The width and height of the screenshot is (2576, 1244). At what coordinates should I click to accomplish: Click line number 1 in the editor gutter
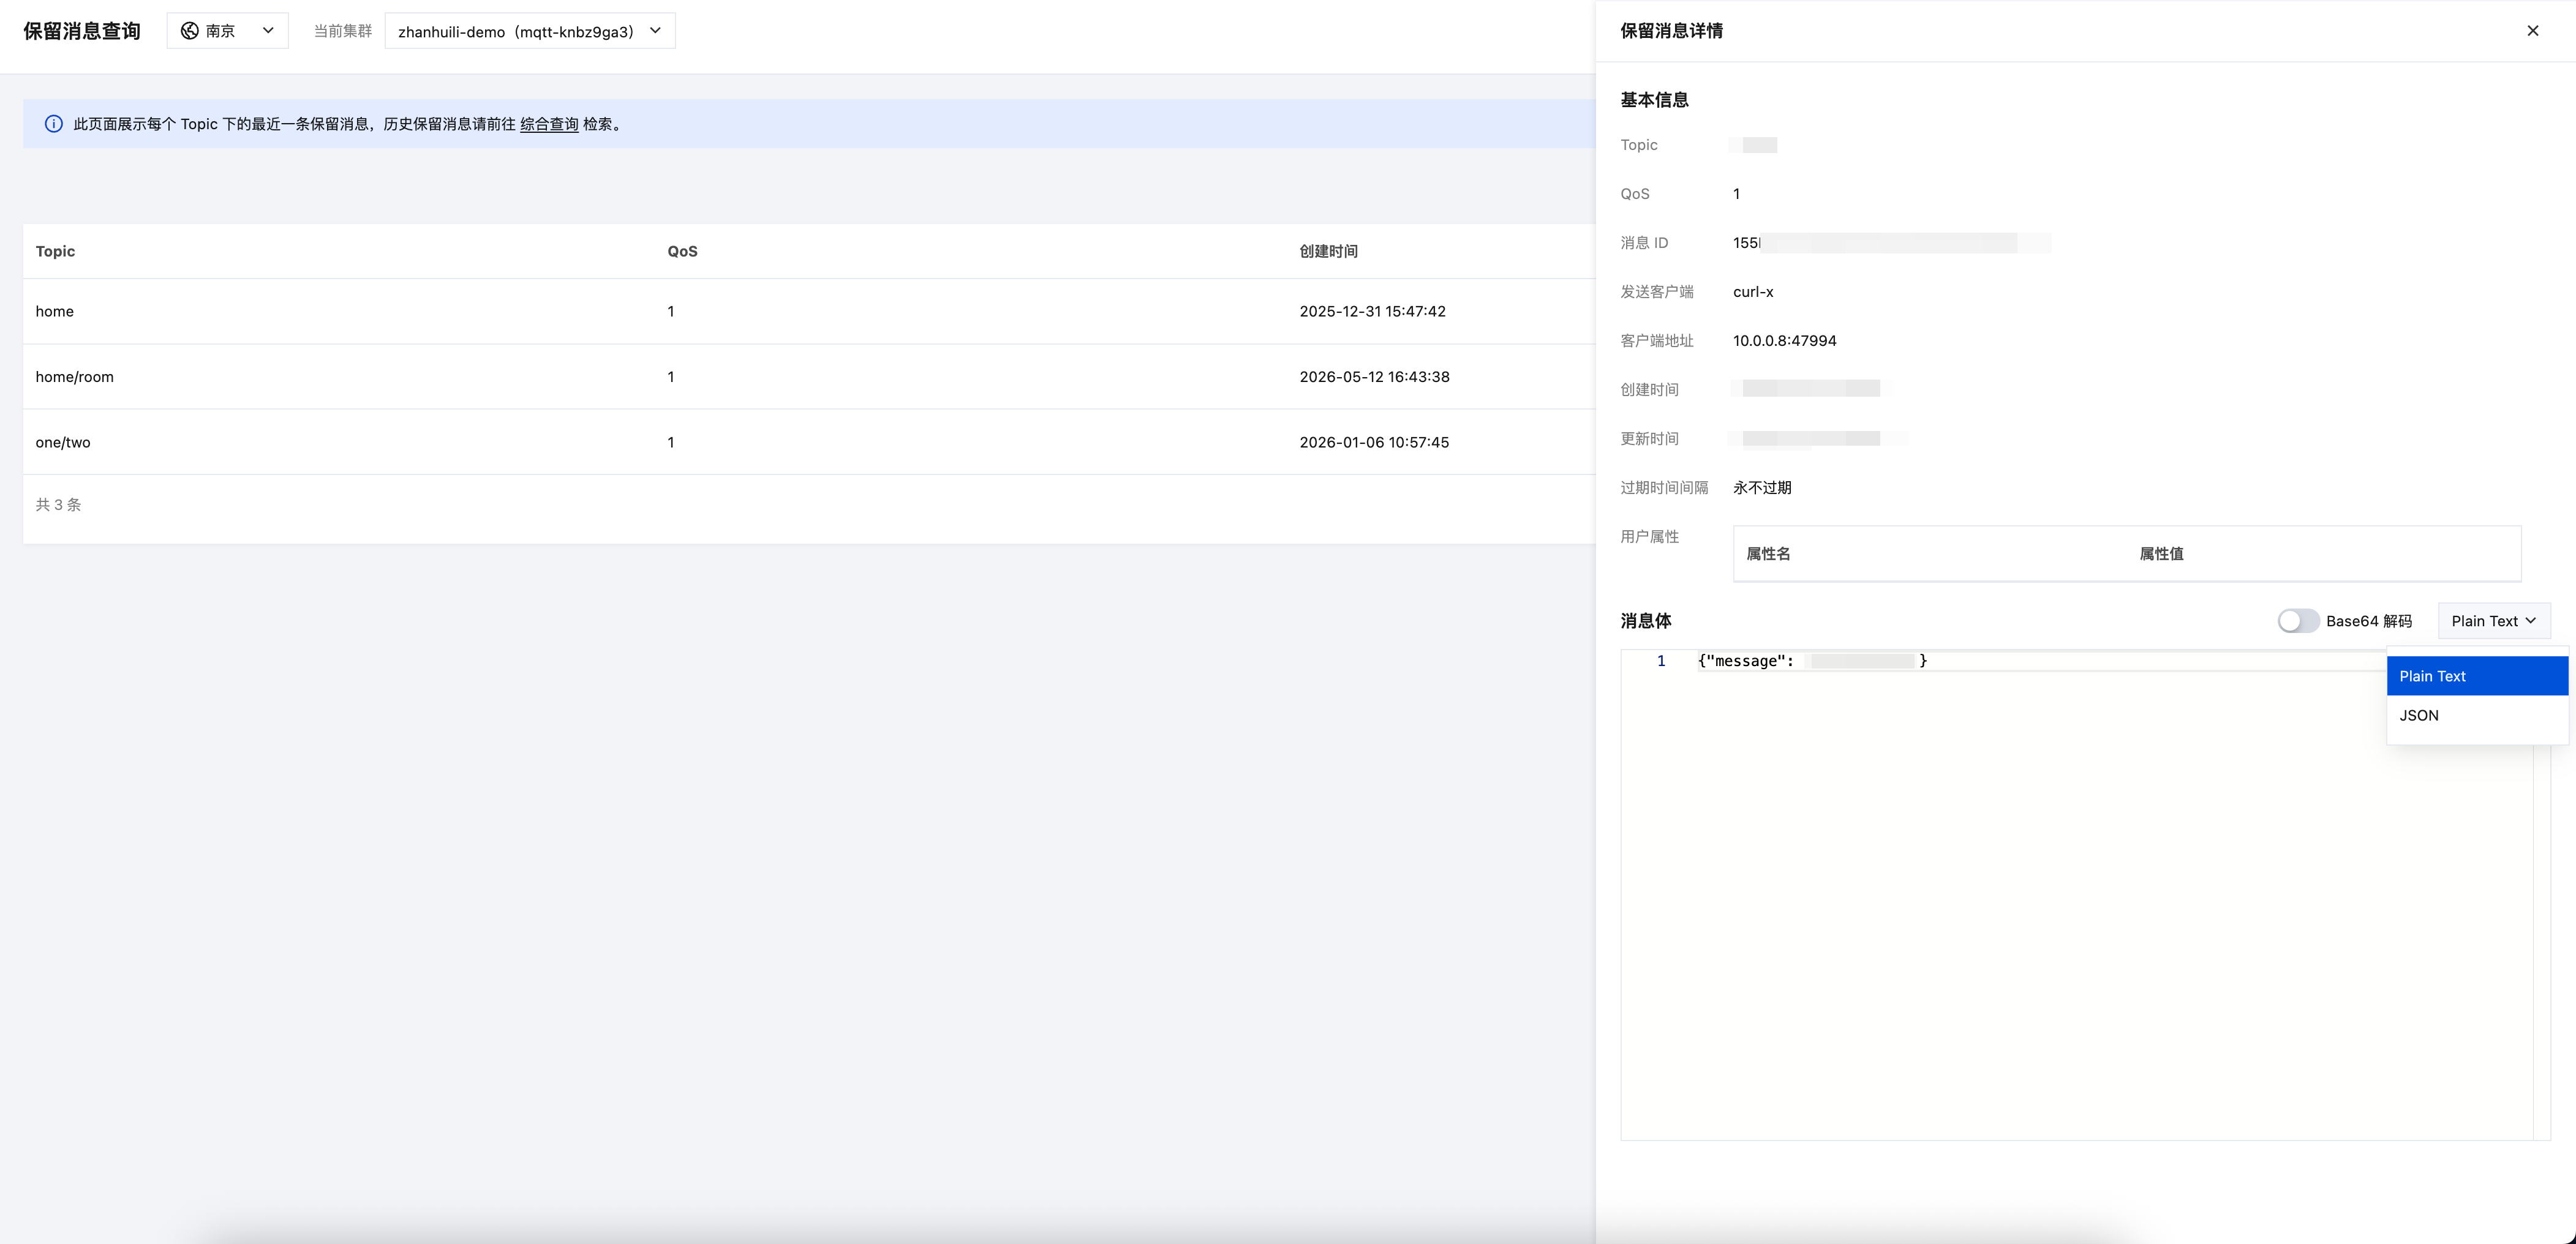[x=1661, y=661]
